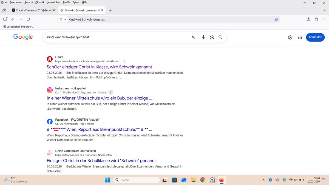Open the Datei menu
This screenshot has width=329, height=185.
4,2
